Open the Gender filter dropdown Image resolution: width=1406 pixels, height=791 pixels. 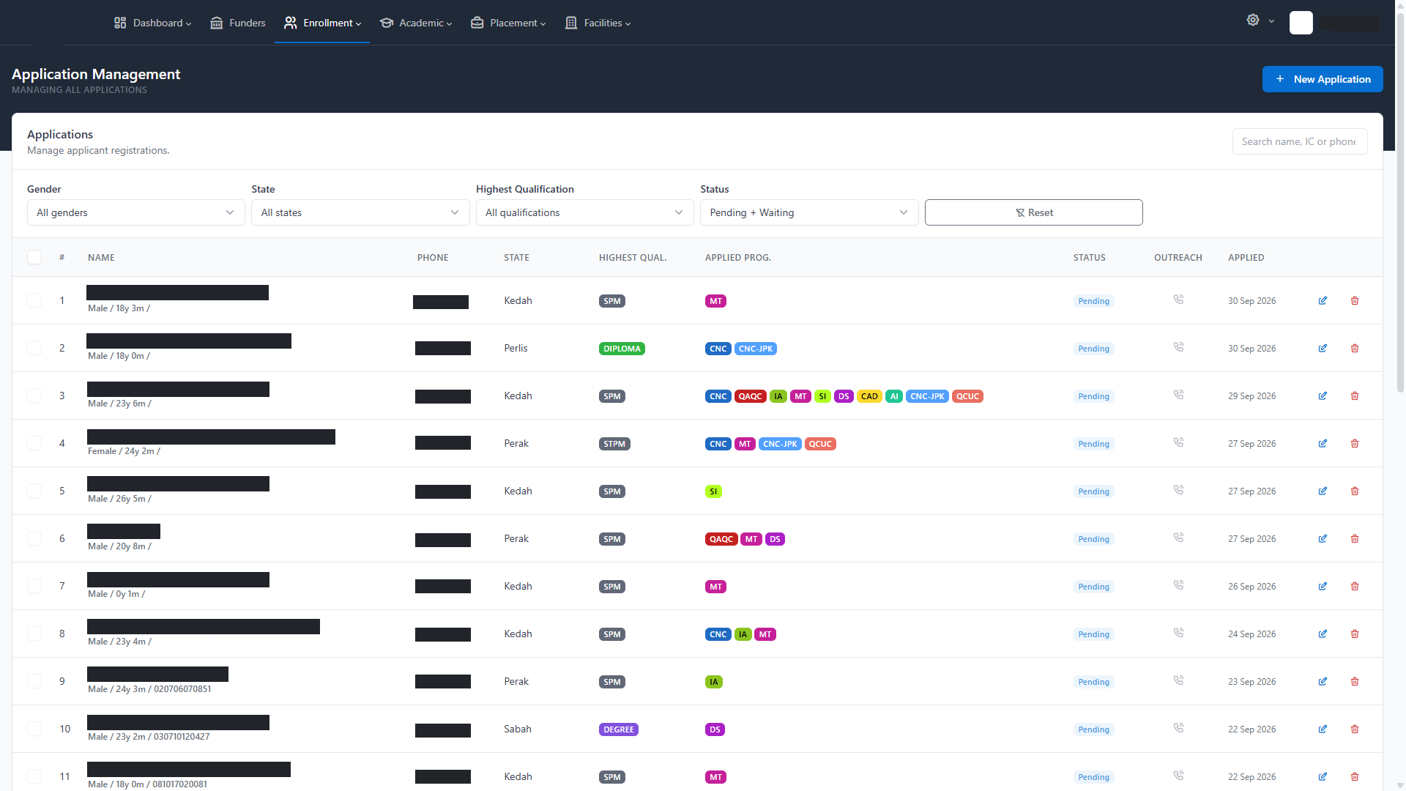tap(135, 212)
